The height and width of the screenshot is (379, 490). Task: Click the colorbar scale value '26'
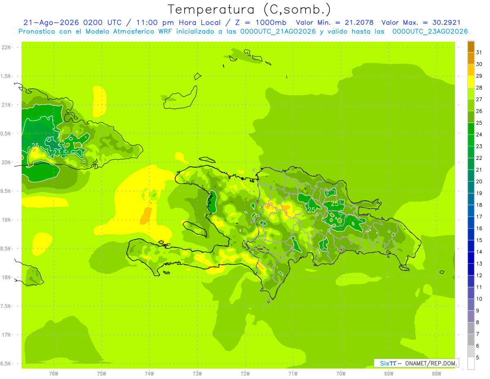[479, 111]
